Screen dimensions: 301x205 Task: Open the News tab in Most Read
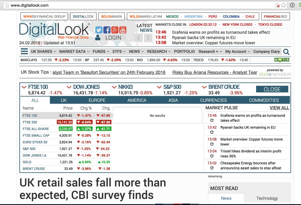point(226,198)
